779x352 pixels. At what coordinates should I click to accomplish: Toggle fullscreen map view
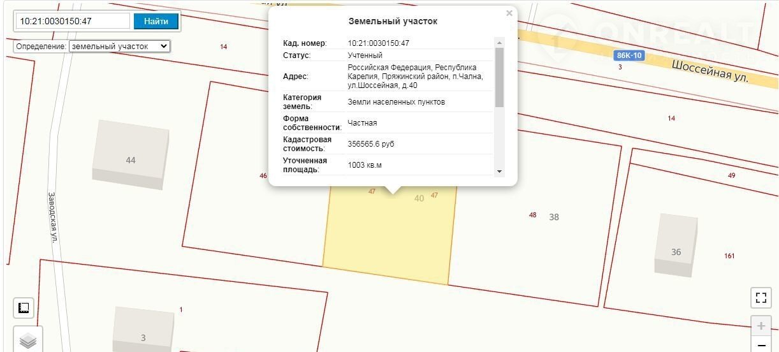[x=761, y=297]
